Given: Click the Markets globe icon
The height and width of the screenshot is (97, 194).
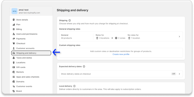Looking at the screenshot, I should (14, 72).
